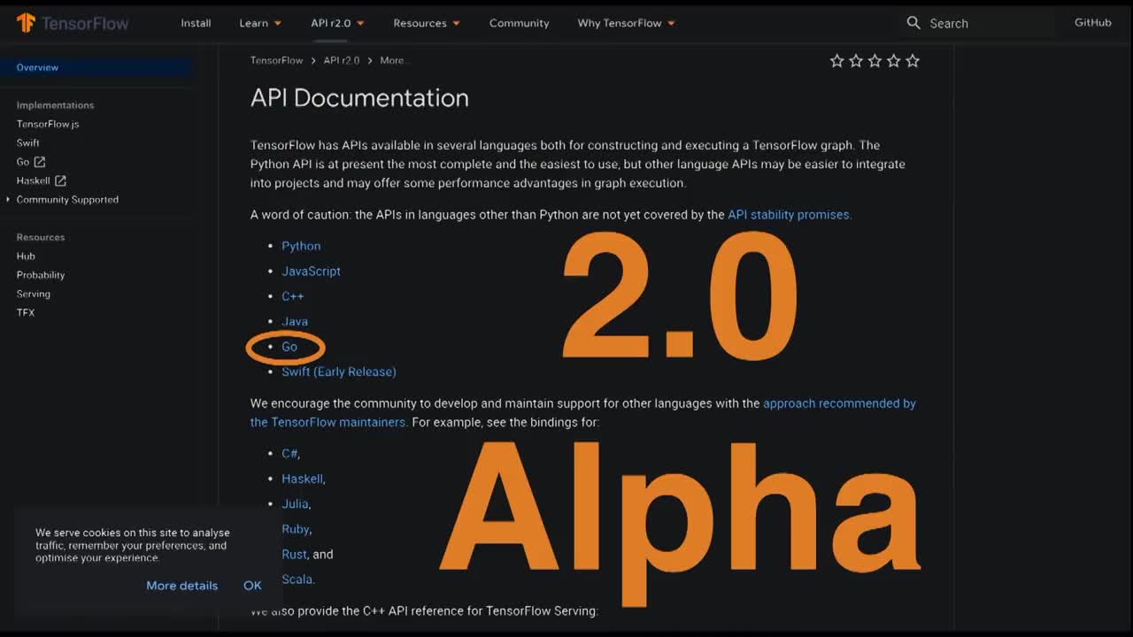Rate the page with the first star
The height and width of the screenshot is (637, 1133).
pyautogui.click(x=836, y=61)
